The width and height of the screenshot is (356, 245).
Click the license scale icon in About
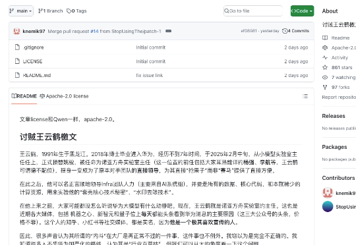(x=325, y=47)
